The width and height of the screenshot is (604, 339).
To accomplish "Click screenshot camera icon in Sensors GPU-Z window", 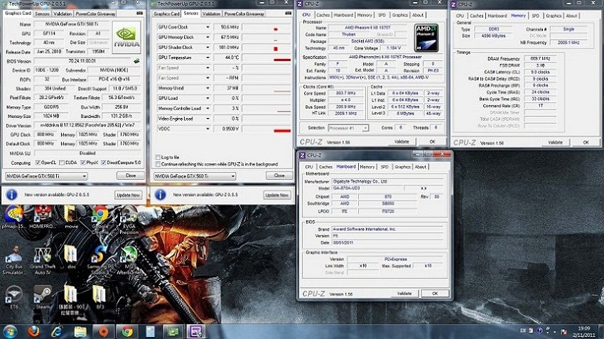I will click(x=288, y=13).
